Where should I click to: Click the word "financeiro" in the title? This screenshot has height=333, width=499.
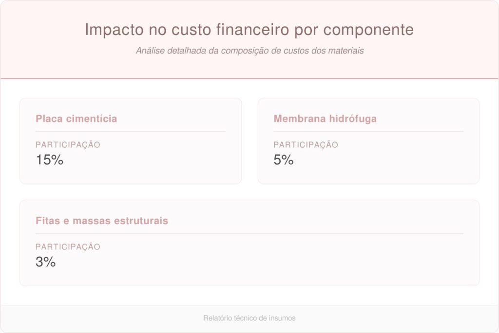click(255, 30)
